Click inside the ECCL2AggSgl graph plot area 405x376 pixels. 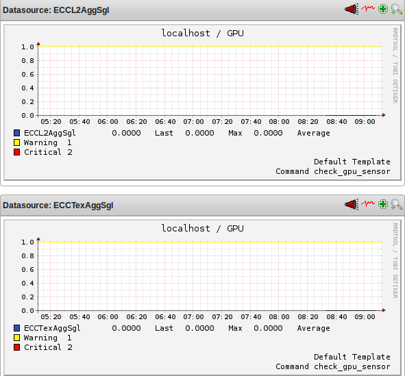(x=210, y=81)
